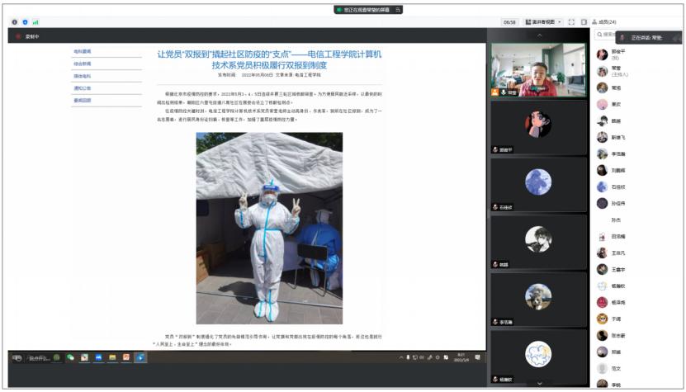The width and height of the screenshot is (686, 392).
Task: Select member 石佳欣 in members list
Action: tap(636, 187)
